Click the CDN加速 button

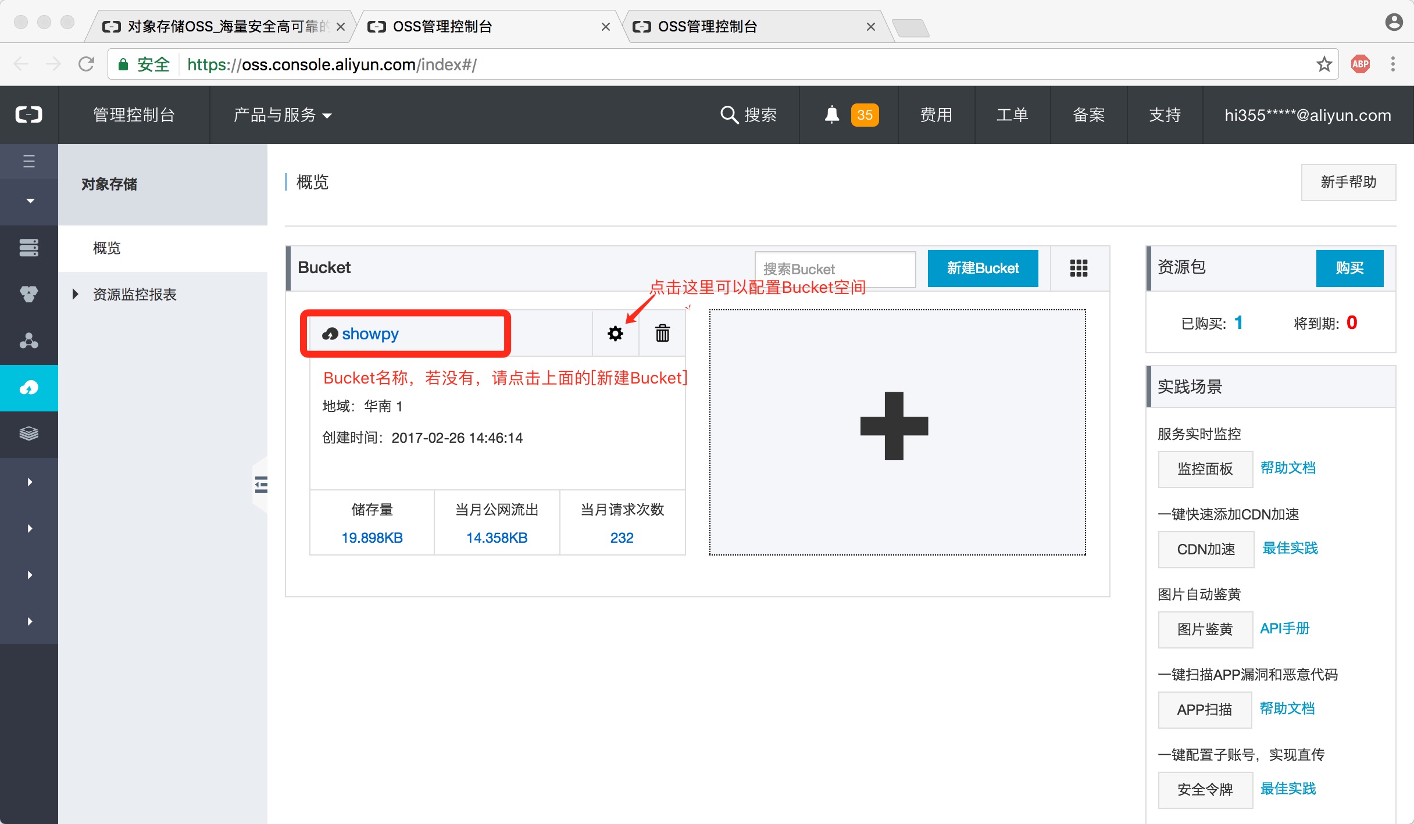[1206, 549]
